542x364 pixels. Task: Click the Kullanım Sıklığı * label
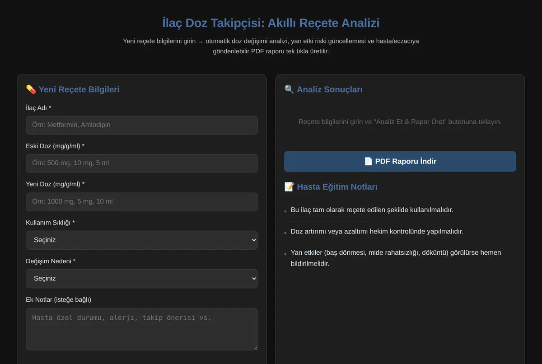pos(50,223)
